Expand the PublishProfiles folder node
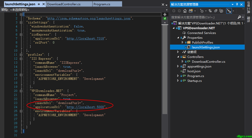Viewport: 252px width, 138px height. pos(182,42)
